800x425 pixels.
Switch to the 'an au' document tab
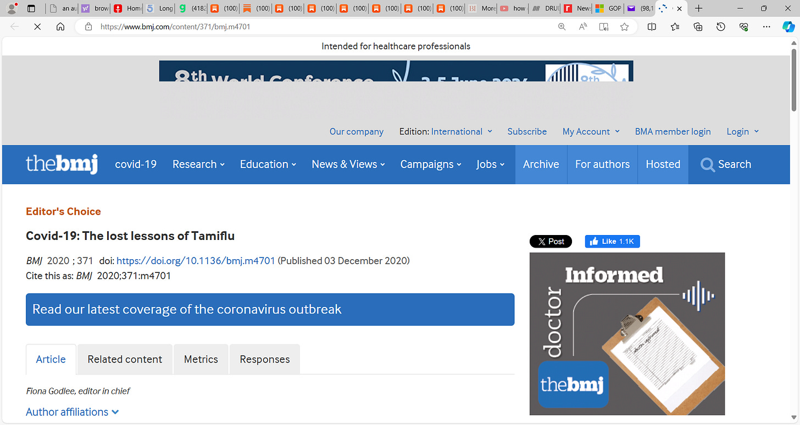(x=62, y=8)
